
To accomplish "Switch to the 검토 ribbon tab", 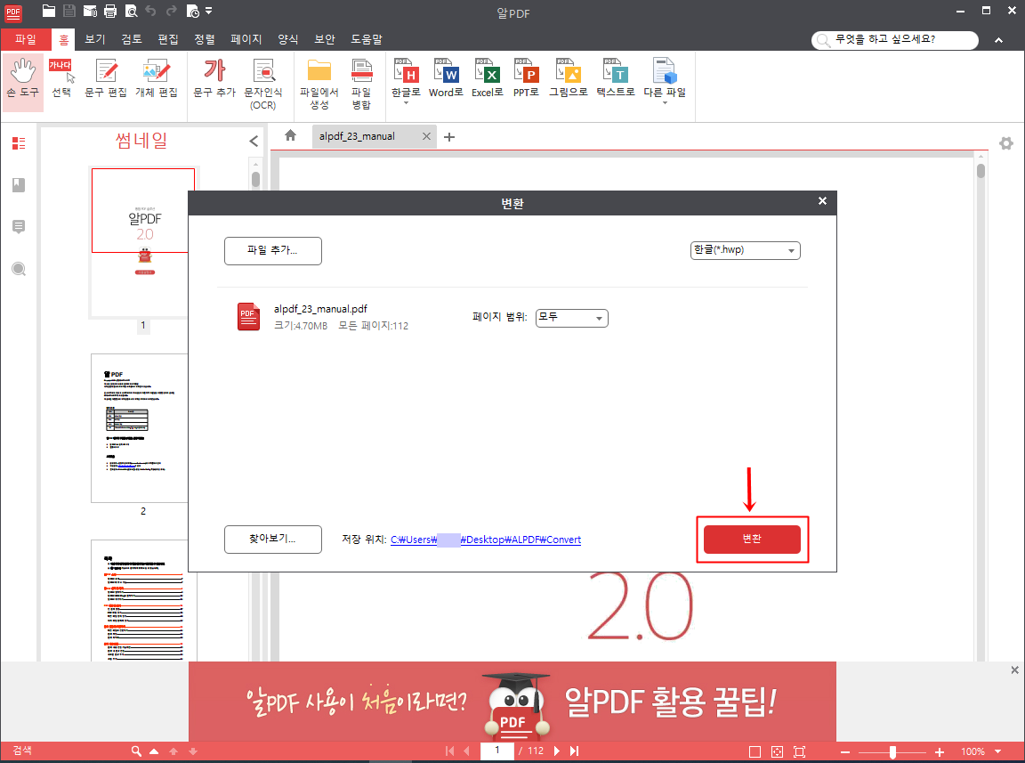I will (132, 39).
